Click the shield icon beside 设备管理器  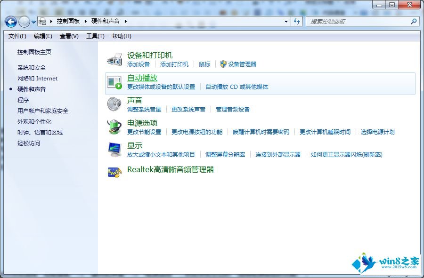coord(223,64)
